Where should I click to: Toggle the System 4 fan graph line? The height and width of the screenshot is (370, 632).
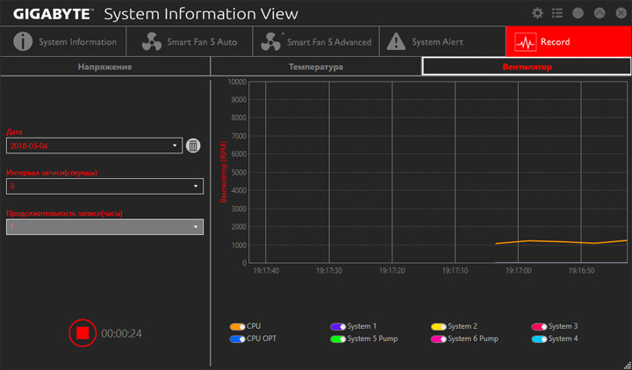(x=539, y=339)
